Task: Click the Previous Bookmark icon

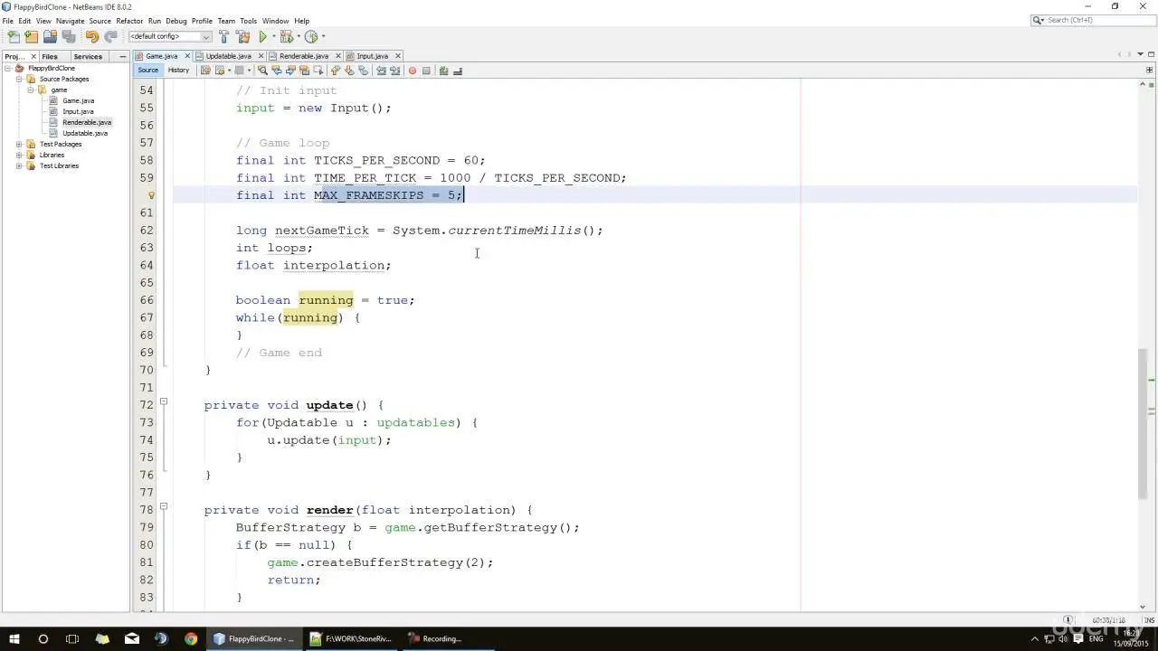Action: [335, 71]
